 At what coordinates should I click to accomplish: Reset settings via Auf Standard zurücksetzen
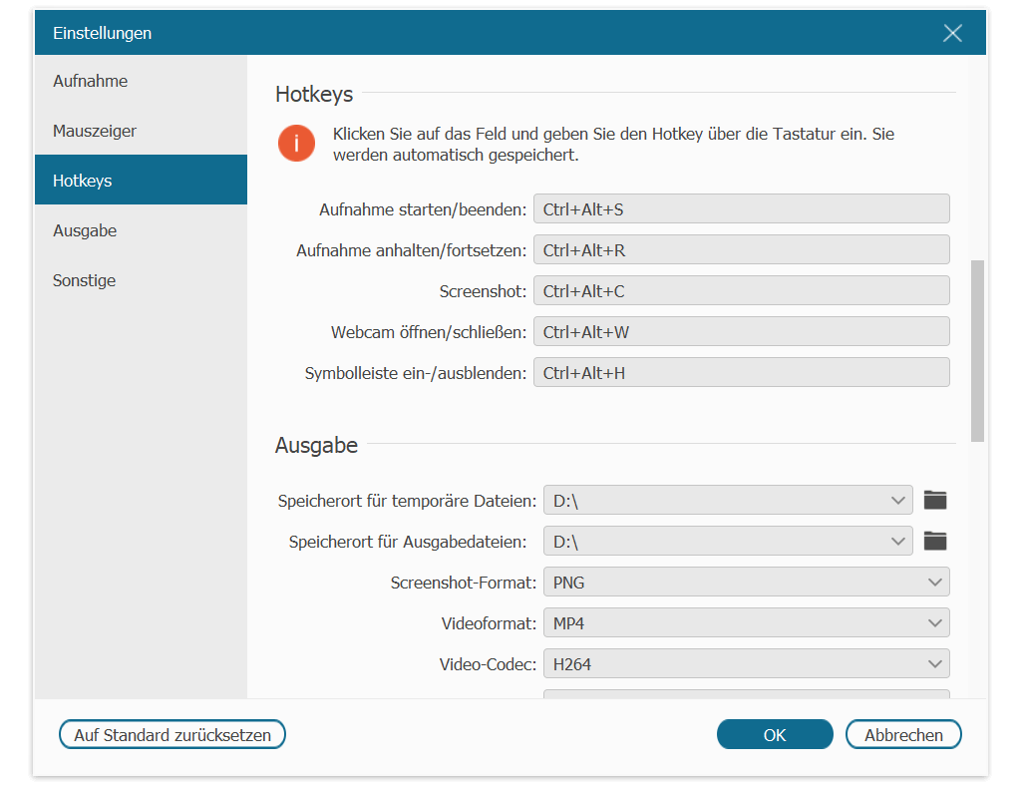(172, 735)
